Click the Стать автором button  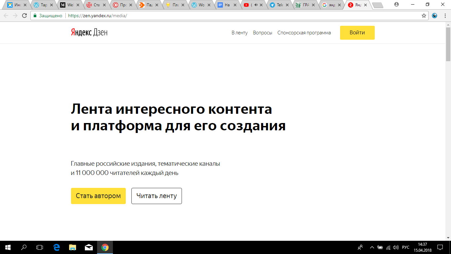(98, 196)
